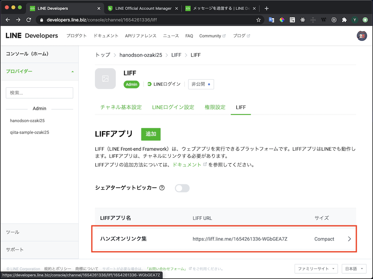Screen dimensions: 373x279
Task: Open the LINEログイン設定 tab
Action: 173,107
